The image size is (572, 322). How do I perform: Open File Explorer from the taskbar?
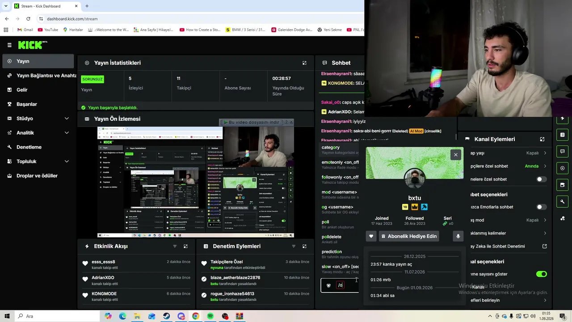tap(137, 316)
